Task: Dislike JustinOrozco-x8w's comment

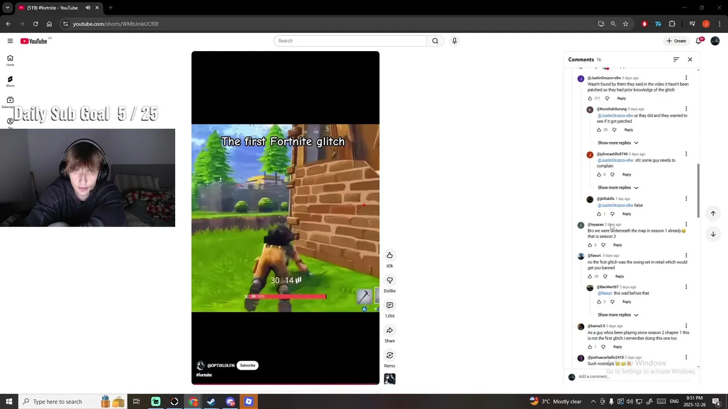Action: [x=607, y=98]
